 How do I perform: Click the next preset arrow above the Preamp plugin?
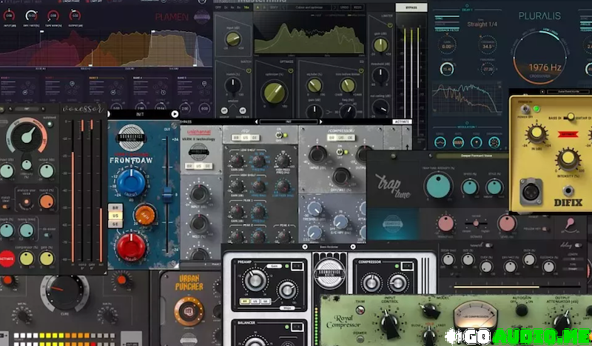(353, 247)
